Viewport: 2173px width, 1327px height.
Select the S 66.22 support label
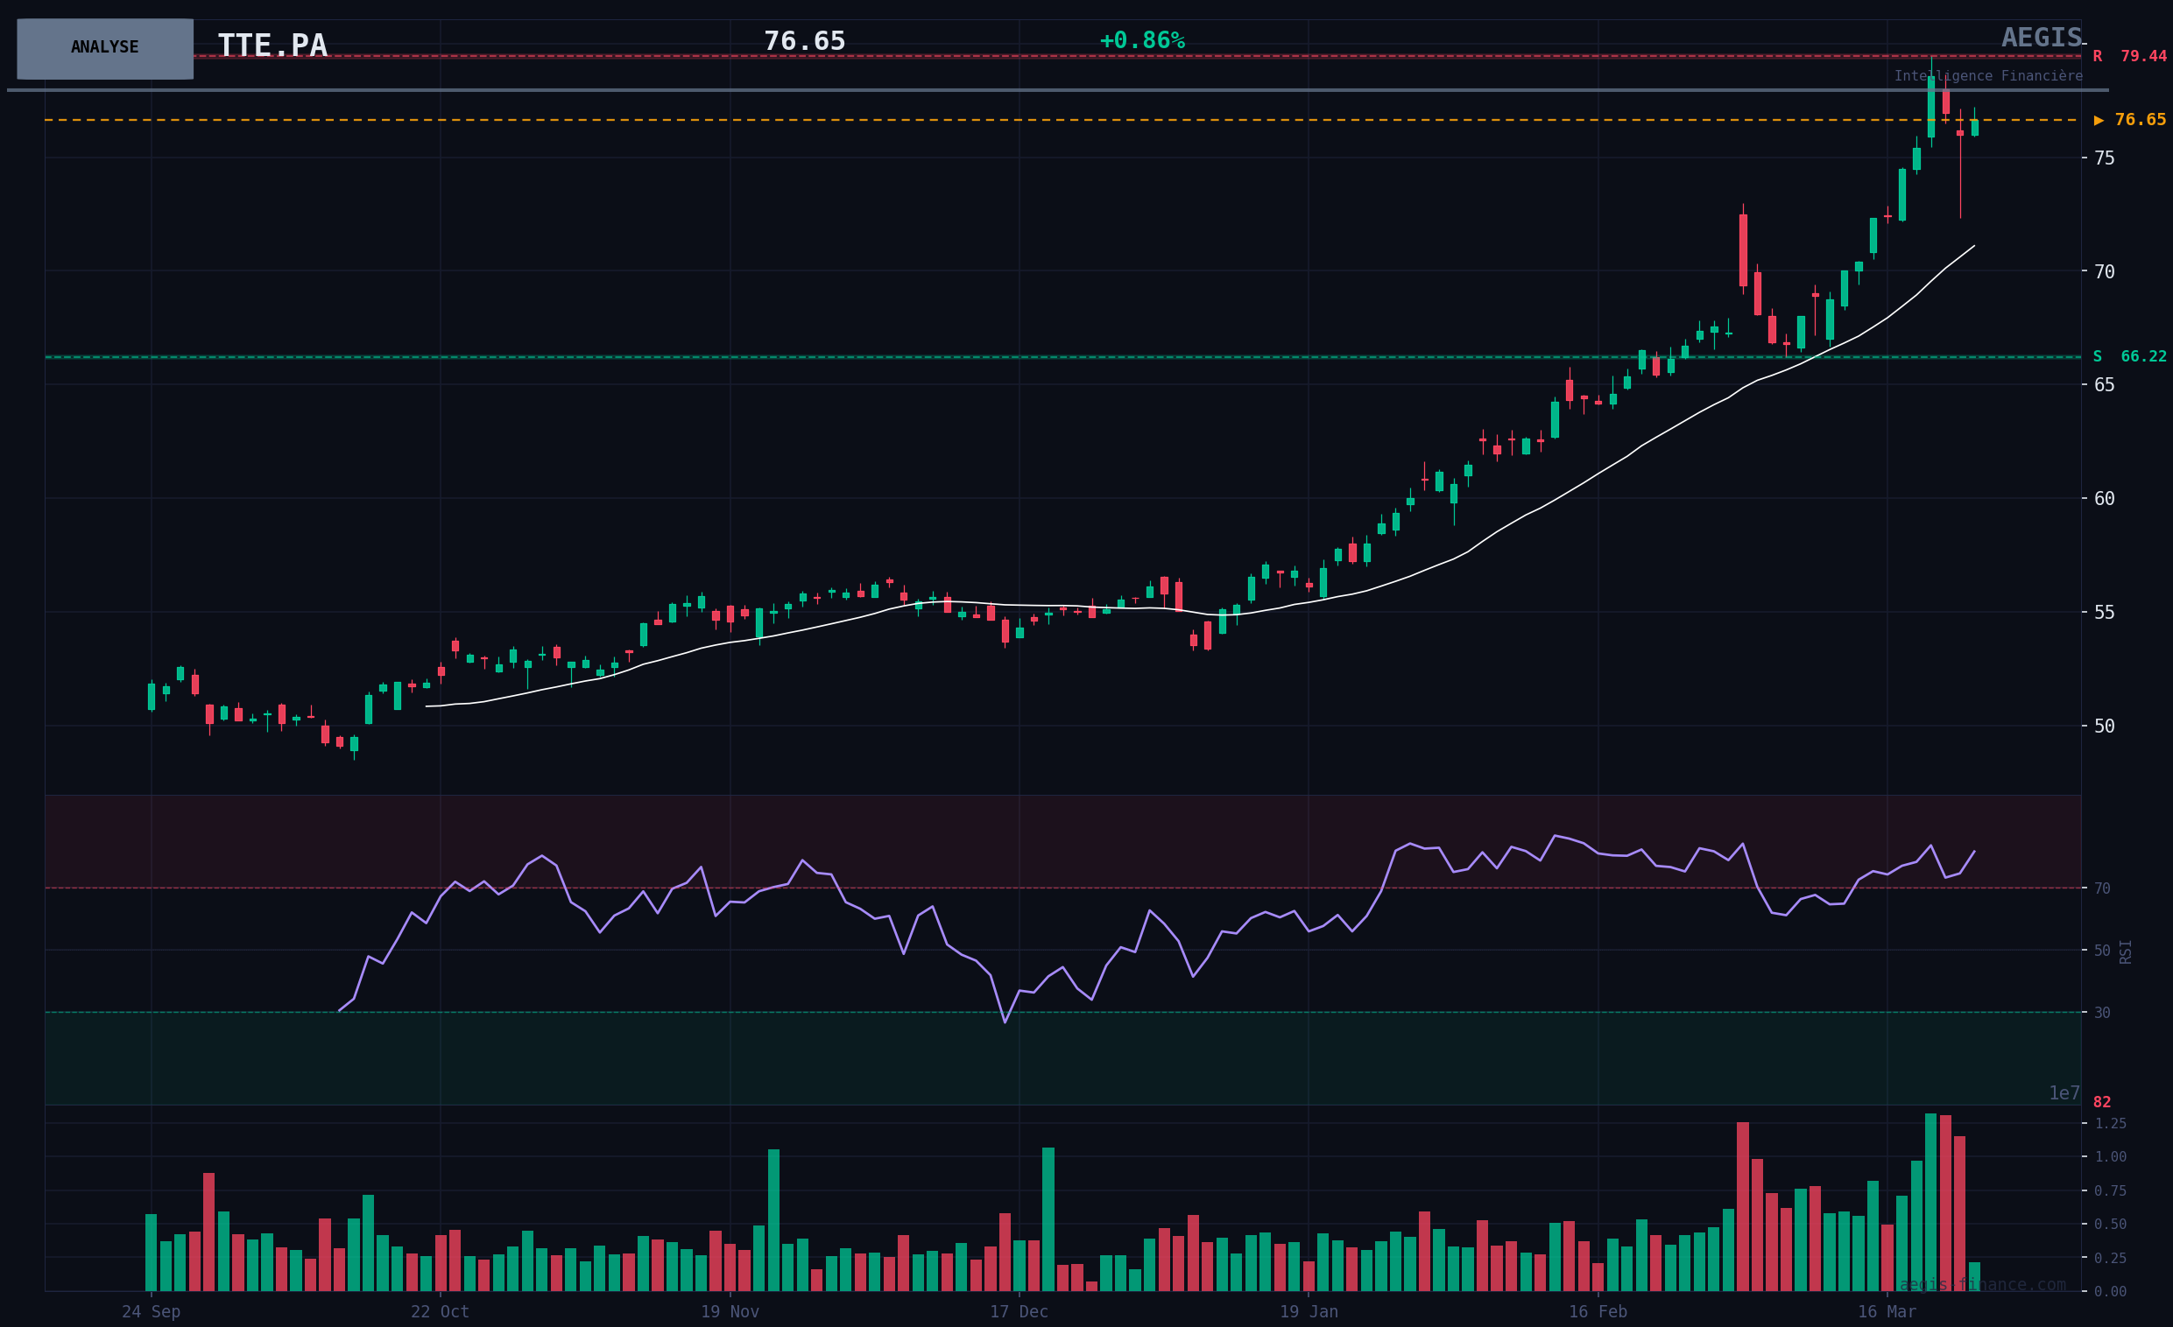coord(2129,357)
